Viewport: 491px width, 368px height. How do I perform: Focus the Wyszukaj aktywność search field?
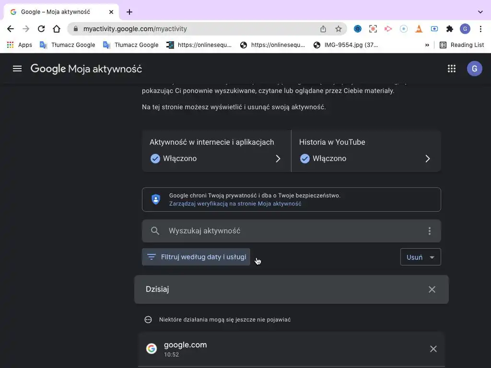[291, 231]
